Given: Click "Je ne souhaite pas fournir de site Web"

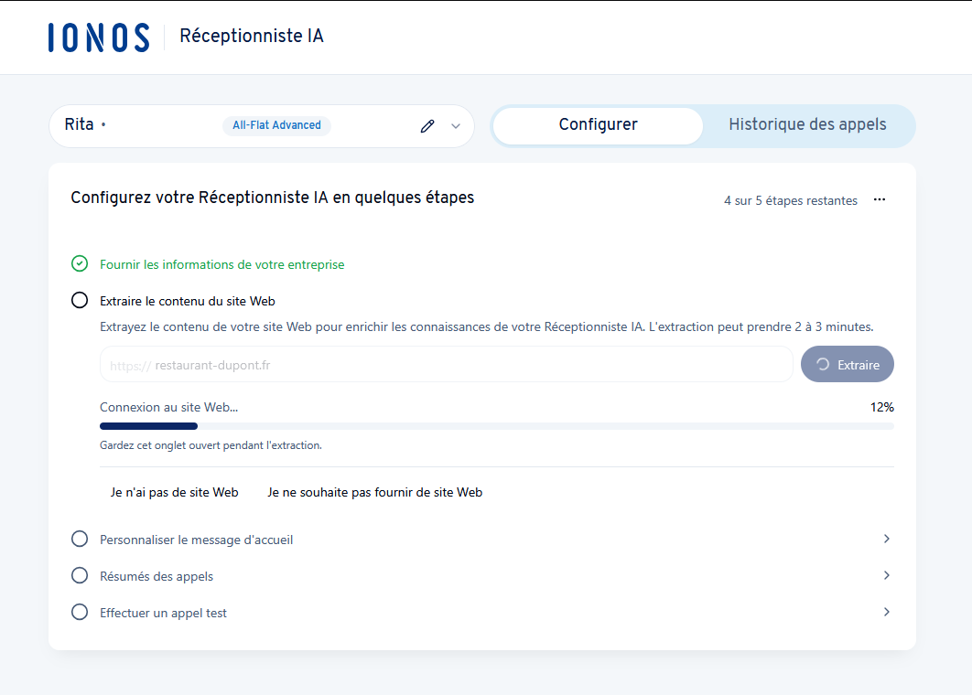Looking at the screenshot, I should [x=374, y=492].
